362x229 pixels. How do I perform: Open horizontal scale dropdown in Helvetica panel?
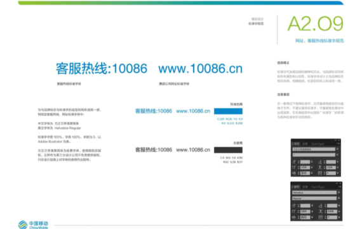click(x=339, y=211)
